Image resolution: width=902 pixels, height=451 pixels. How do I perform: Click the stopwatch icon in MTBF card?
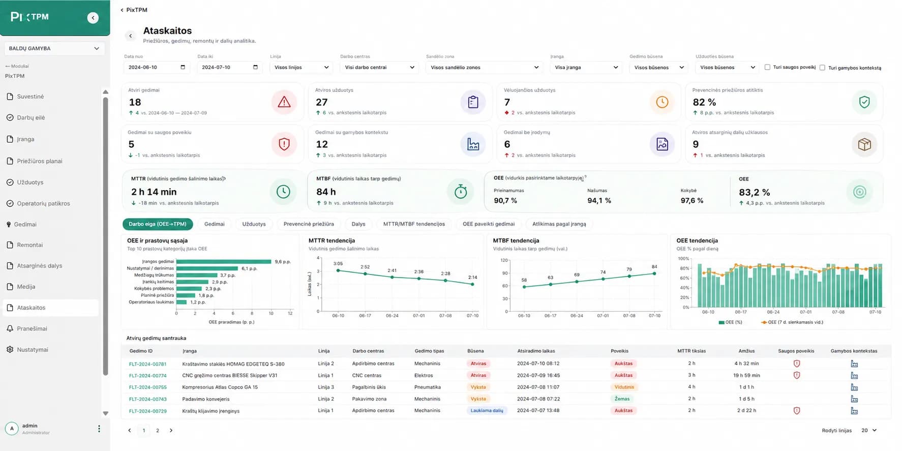(461, 192)
